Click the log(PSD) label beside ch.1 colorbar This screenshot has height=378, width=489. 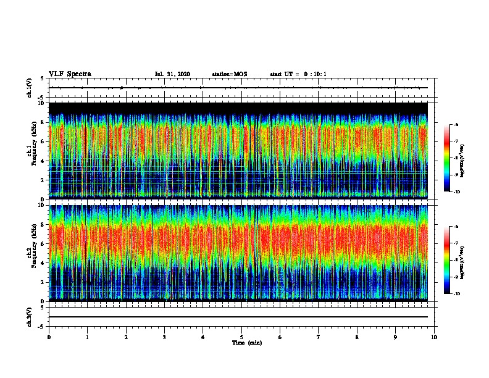pos(462,161)
